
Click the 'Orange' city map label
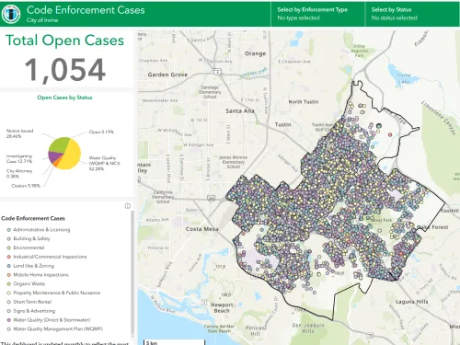click(255, 53)
